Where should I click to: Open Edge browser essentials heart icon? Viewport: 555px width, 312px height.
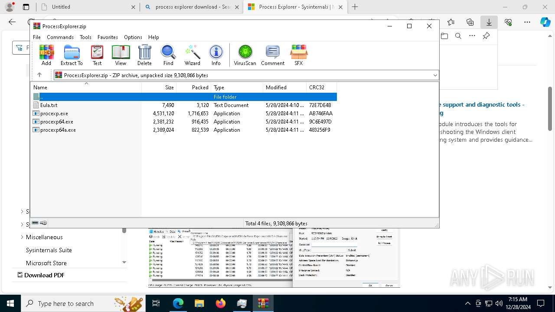pos(508,22)
